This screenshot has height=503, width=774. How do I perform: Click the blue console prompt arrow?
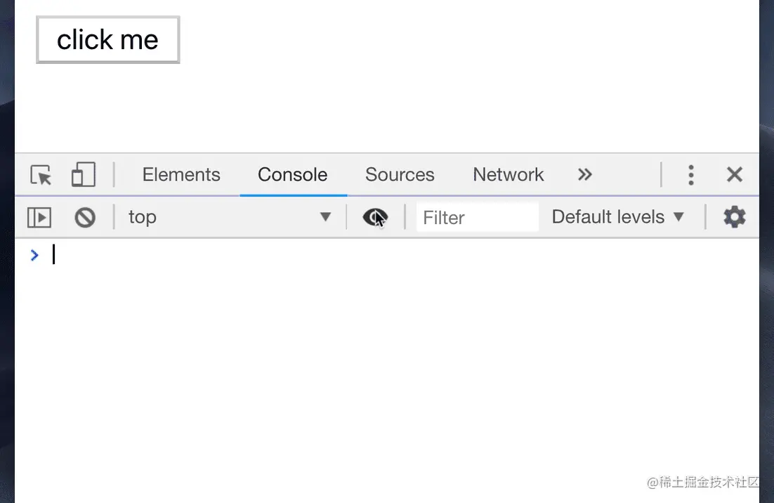pos(34,255)
